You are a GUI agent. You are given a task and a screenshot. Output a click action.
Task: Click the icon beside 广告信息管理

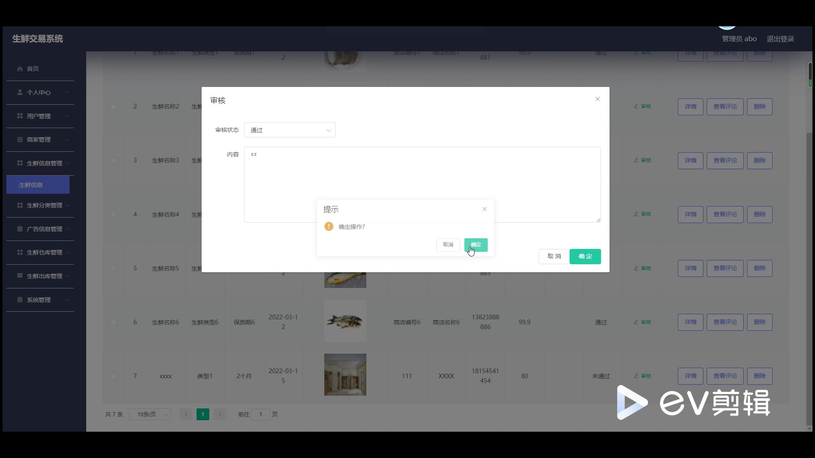coord(20,229)
